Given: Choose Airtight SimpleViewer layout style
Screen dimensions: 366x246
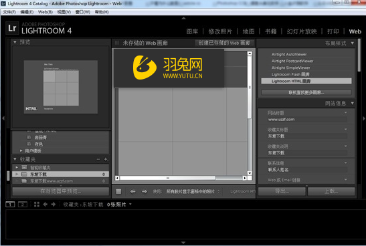Looking at the screenshot, I should [x=306, y=68].
